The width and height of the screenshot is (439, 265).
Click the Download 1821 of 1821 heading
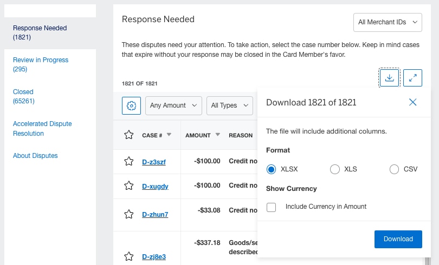[x=311, y=102]
